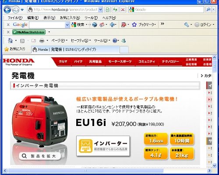
Task: Click the 製品を拡大 enlarge product button
Action: [x=40, y=156]
